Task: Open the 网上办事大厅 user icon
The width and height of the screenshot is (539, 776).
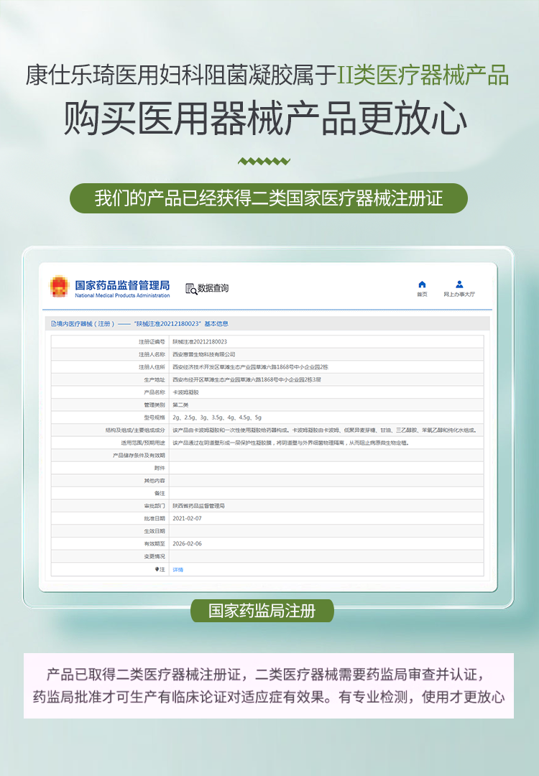Action: [x=459, y=285]
